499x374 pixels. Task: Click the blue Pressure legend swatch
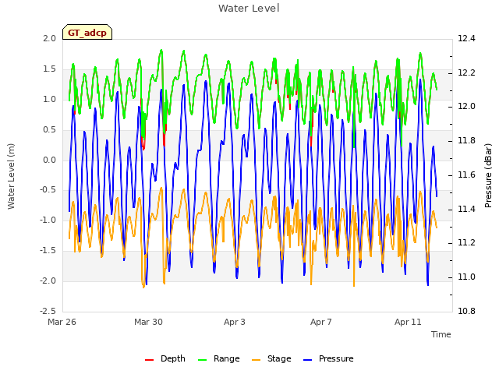307,360
